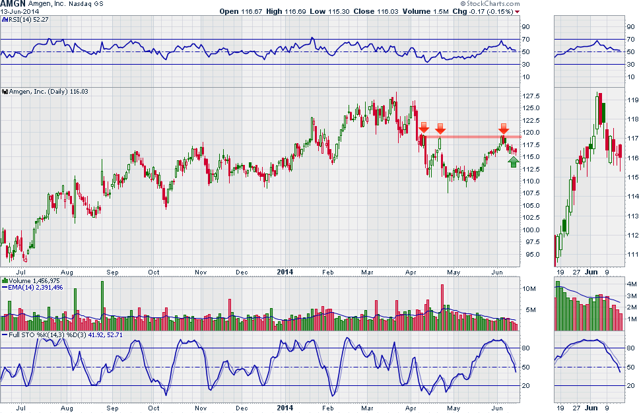Click the blue line marker before EMA(14)
Screen dimensions: 639x413
[x=5, y=288]
